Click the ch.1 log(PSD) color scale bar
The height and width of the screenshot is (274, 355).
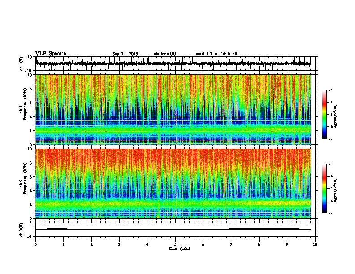[x=325, y=115]
